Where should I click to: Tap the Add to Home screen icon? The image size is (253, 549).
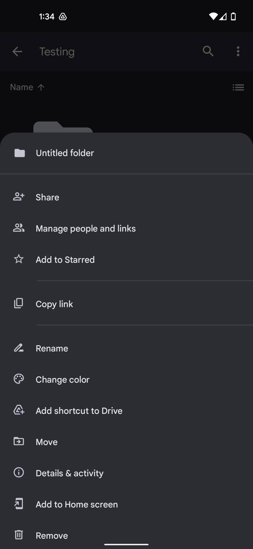[19, 504]
